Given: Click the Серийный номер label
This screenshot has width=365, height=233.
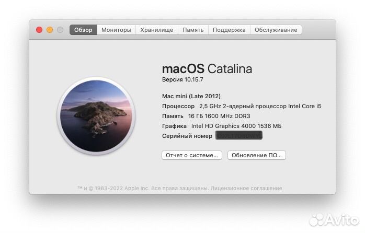Looking at the screenshot, I should coord(187,136).
